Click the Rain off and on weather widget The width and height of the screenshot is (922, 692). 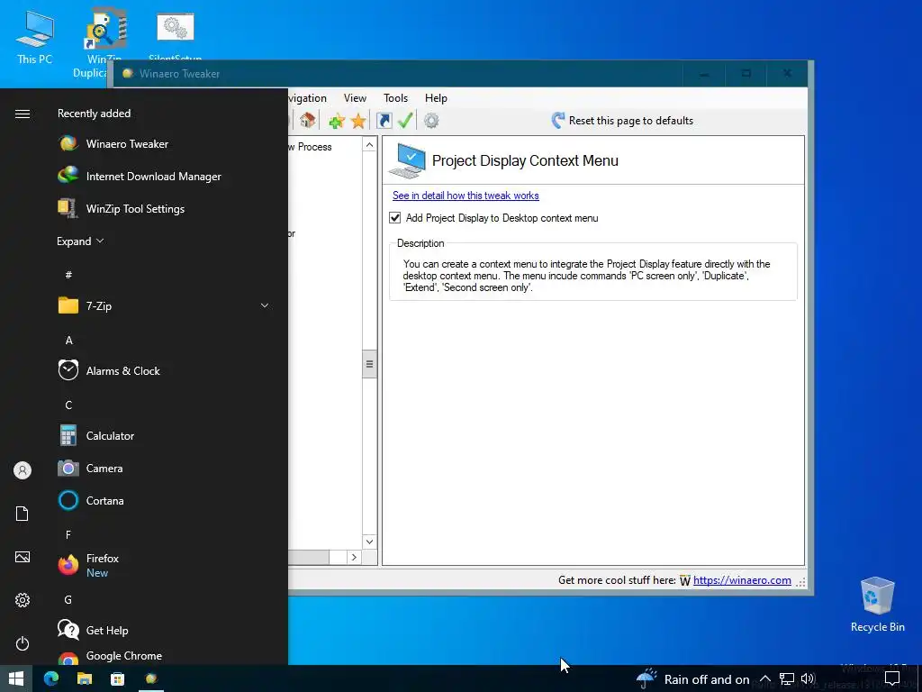[692, 679]
